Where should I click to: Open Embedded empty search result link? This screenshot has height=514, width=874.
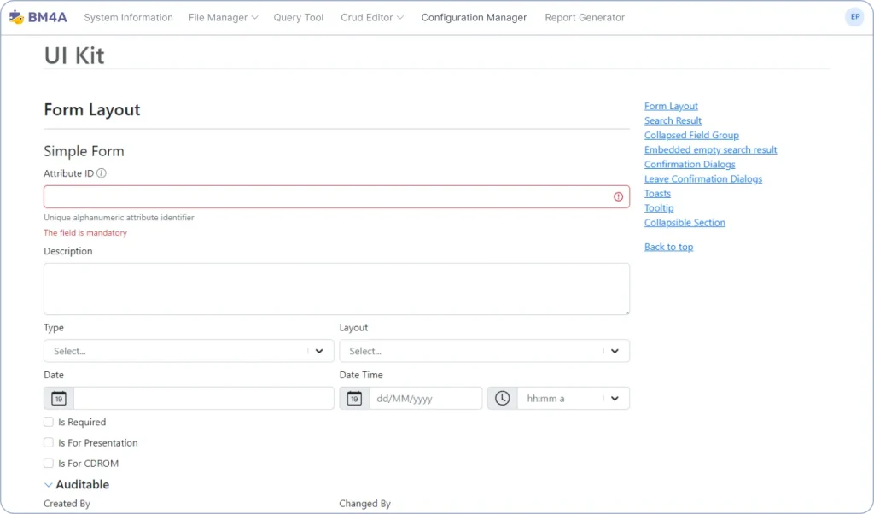point(711,149)
